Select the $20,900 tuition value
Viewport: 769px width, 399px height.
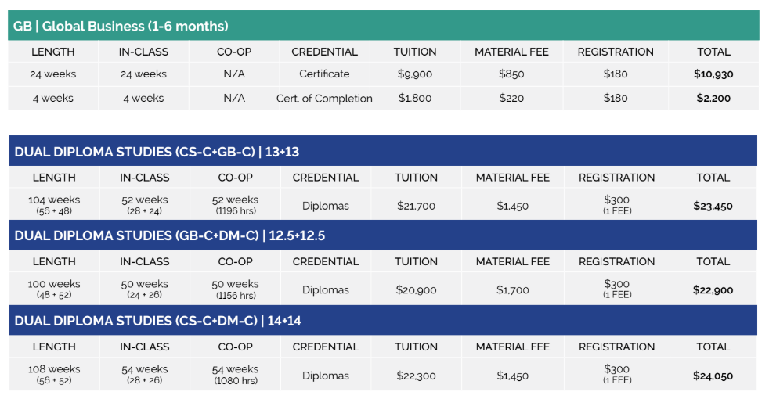[416, 290]
